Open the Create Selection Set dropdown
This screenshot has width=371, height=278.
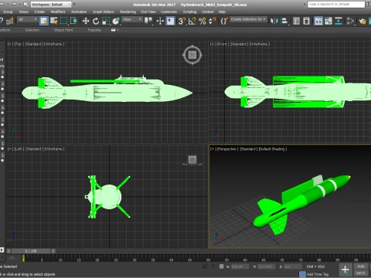pos(248,19)
